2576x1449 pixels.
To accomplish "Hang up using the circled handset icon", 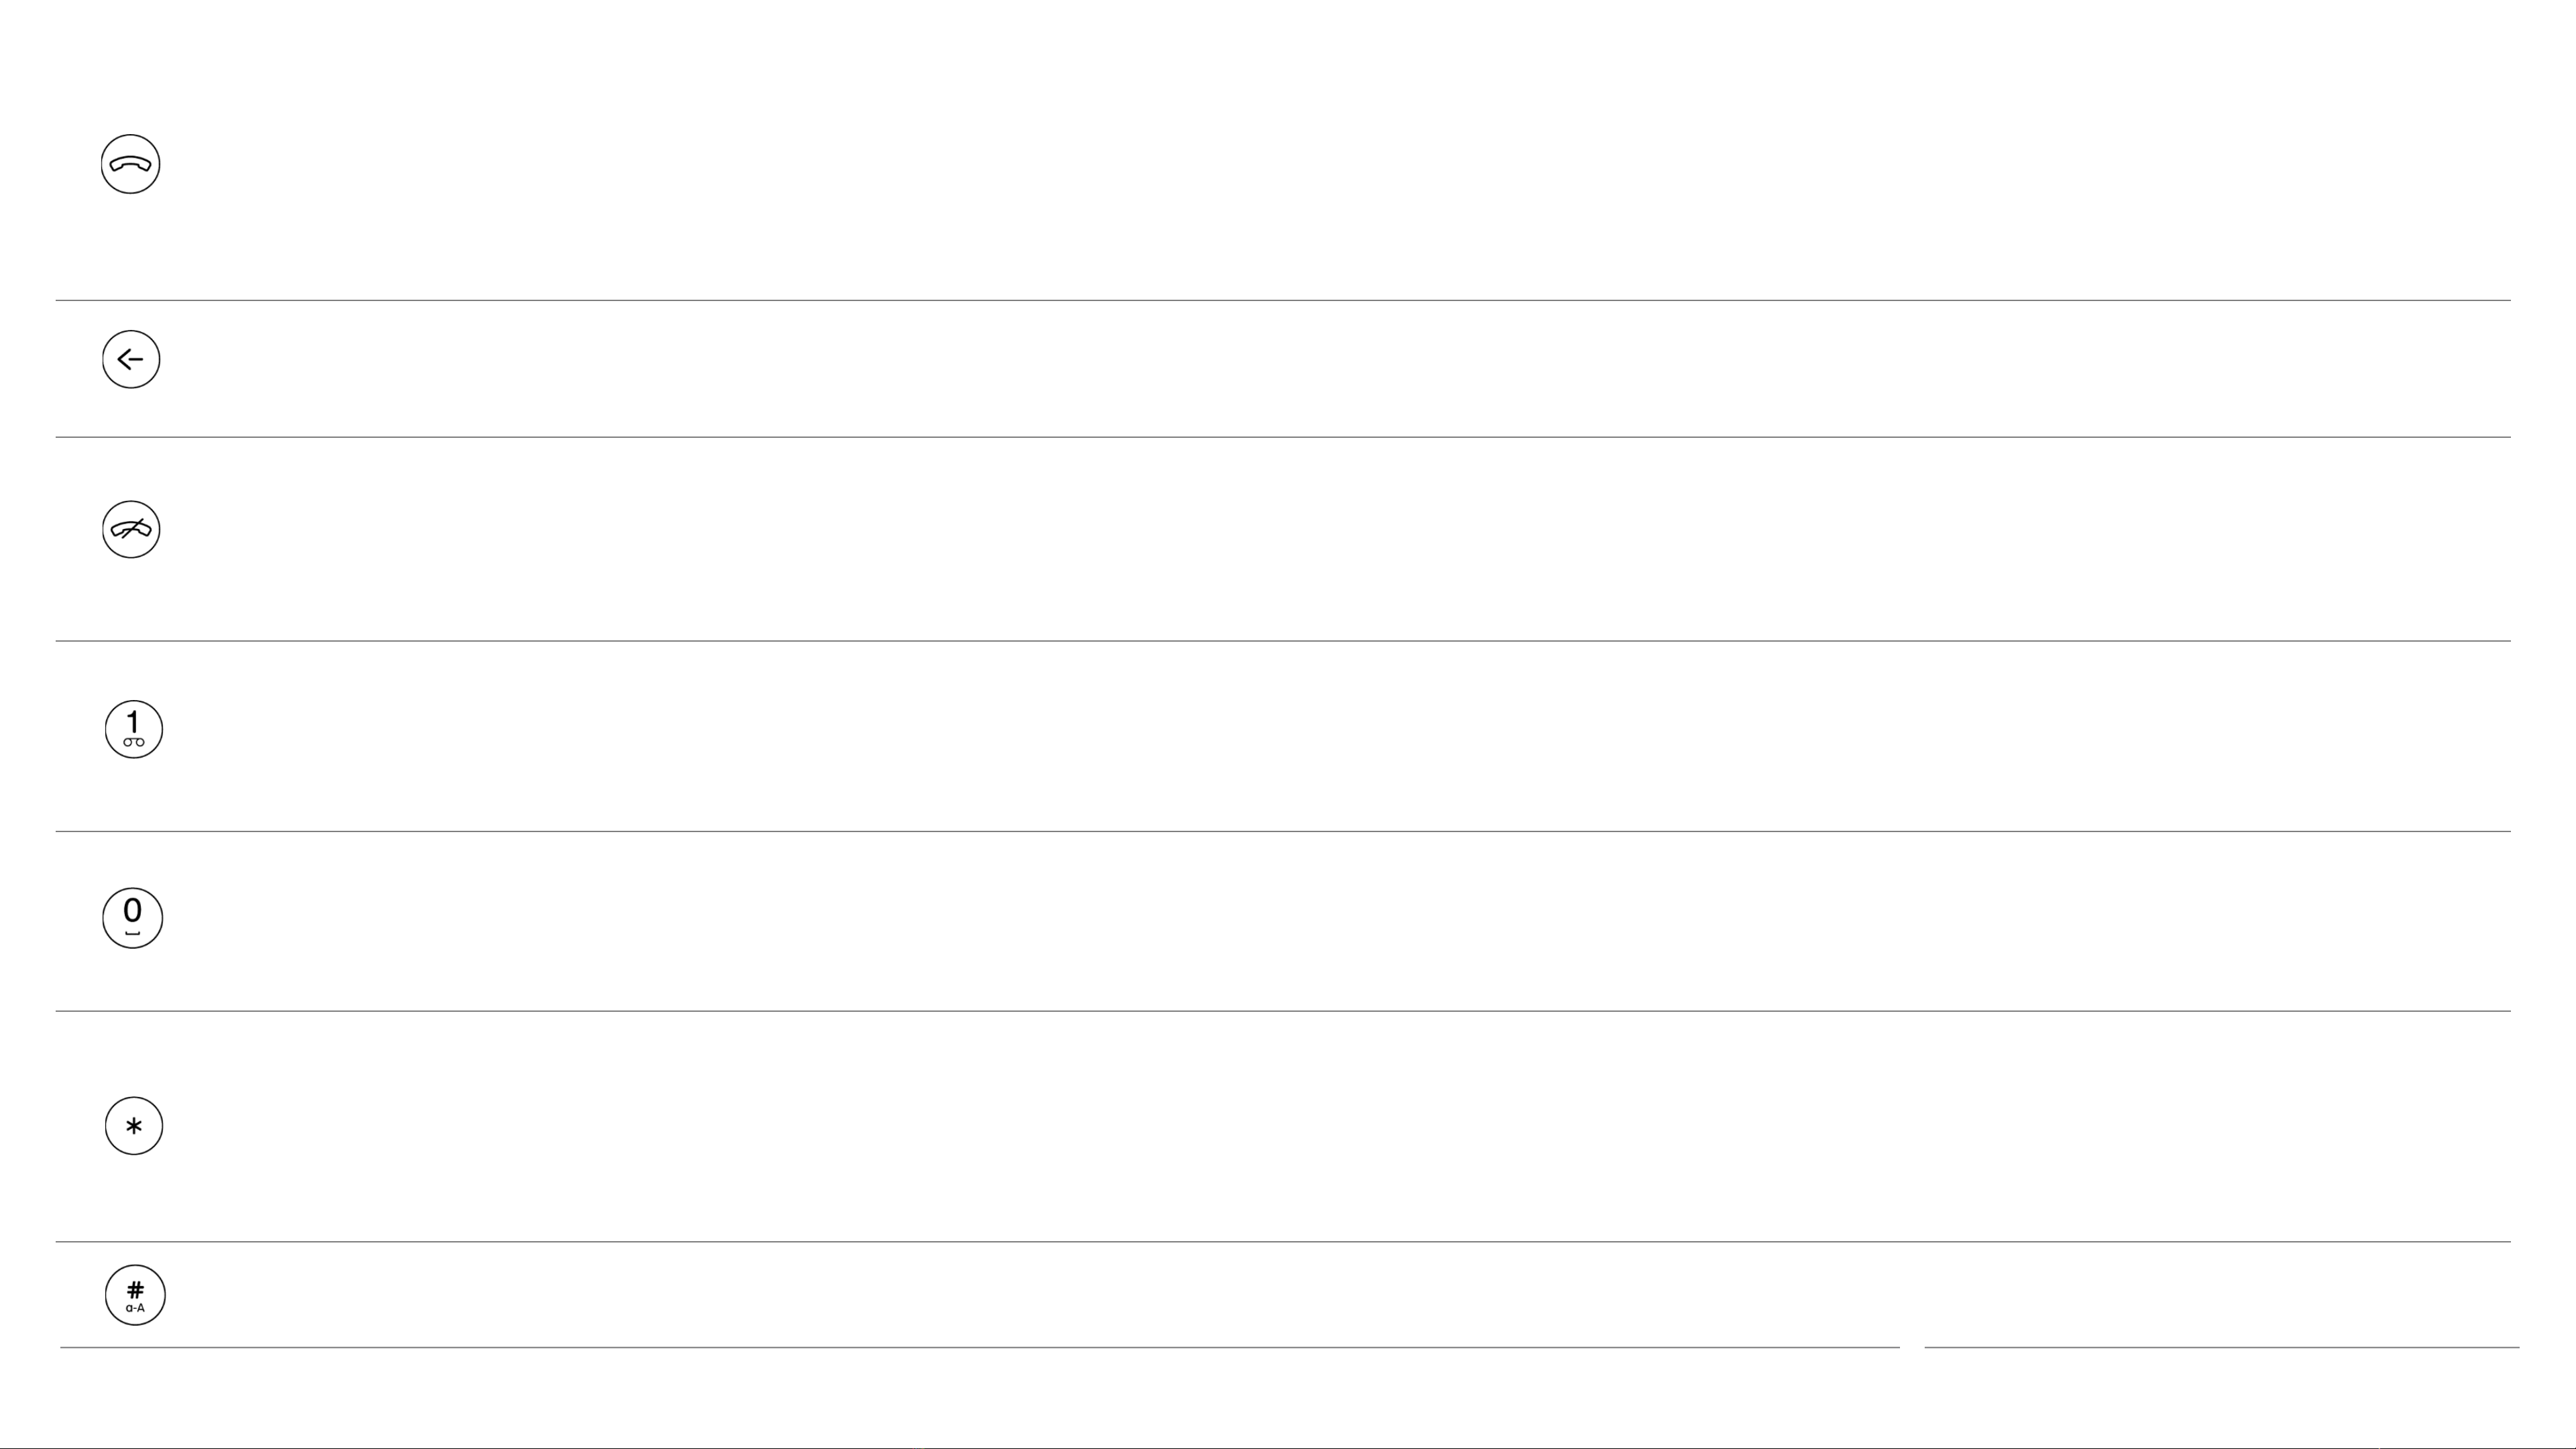I will click(x=130, y=164).
